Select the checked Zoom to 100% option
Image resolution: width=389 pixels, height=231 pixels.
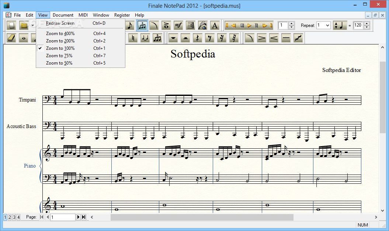click(x=81, y=48)
